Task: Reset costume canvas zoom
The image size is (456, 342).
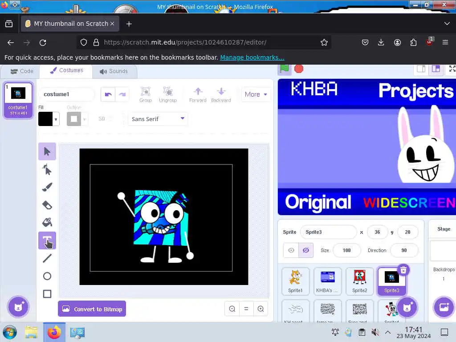Action: pyautogui.click(x=246, y=309)
